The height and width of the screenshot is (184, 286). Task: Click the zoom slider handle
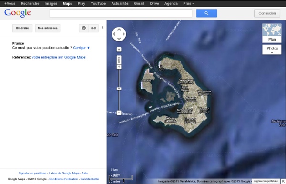119,89
